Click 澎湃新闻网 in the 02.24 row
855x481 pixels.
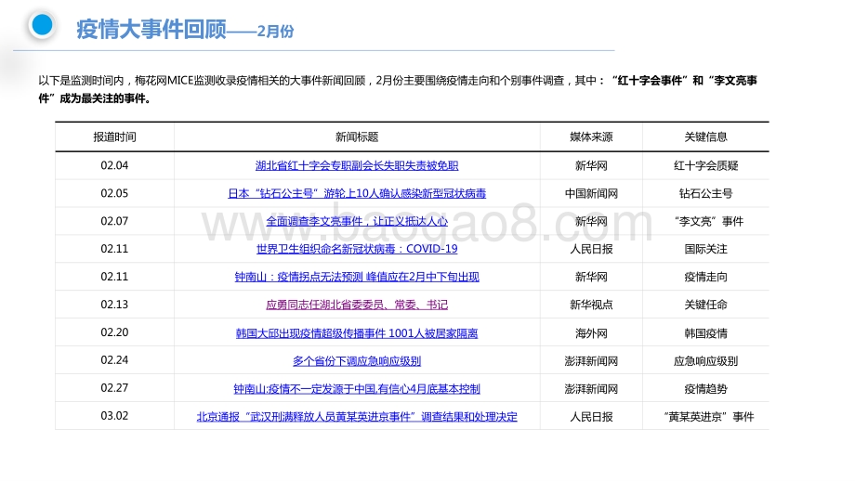pos(591,360)
